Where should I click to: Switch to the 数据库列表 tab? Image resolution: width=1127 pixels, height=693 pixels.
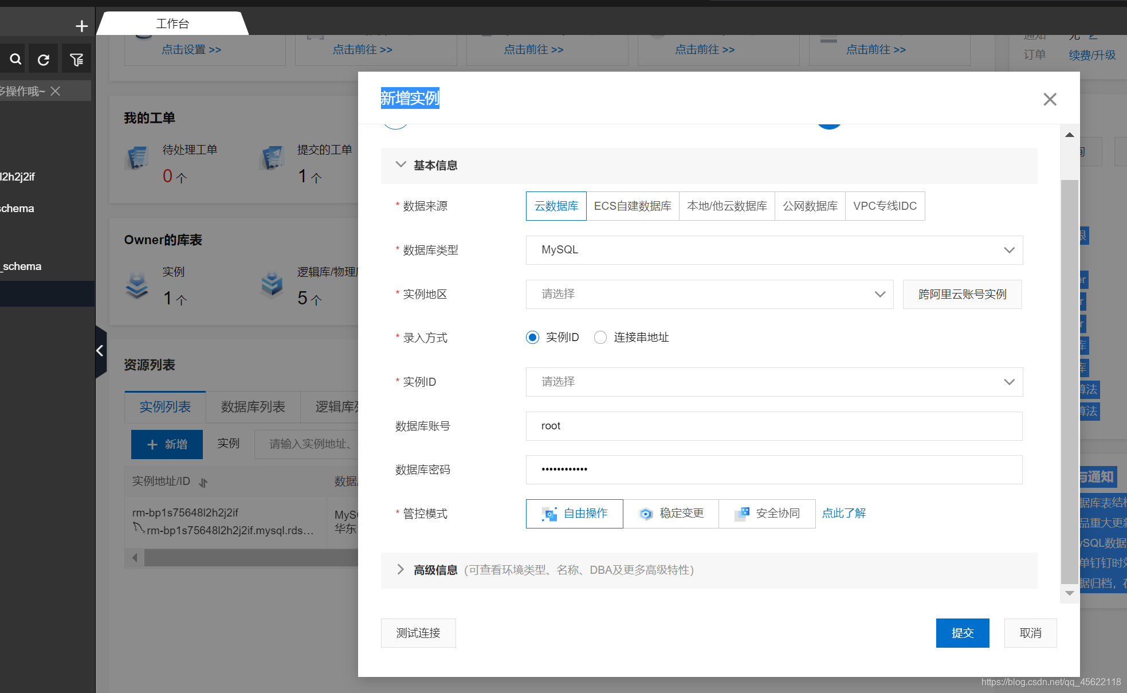(253, 407)
